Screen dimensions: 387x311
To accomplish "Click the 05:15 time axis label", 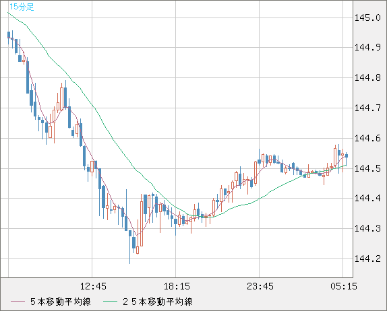I will [x=344, y=286].
